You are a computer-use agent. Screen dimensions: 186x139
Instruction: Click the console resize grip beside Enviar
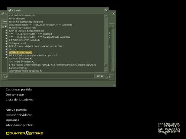point(107,77)
